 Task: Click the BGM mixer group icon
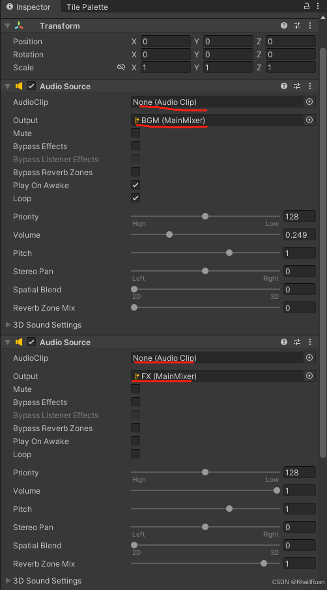pyautogui.click(x=137, y=120)
